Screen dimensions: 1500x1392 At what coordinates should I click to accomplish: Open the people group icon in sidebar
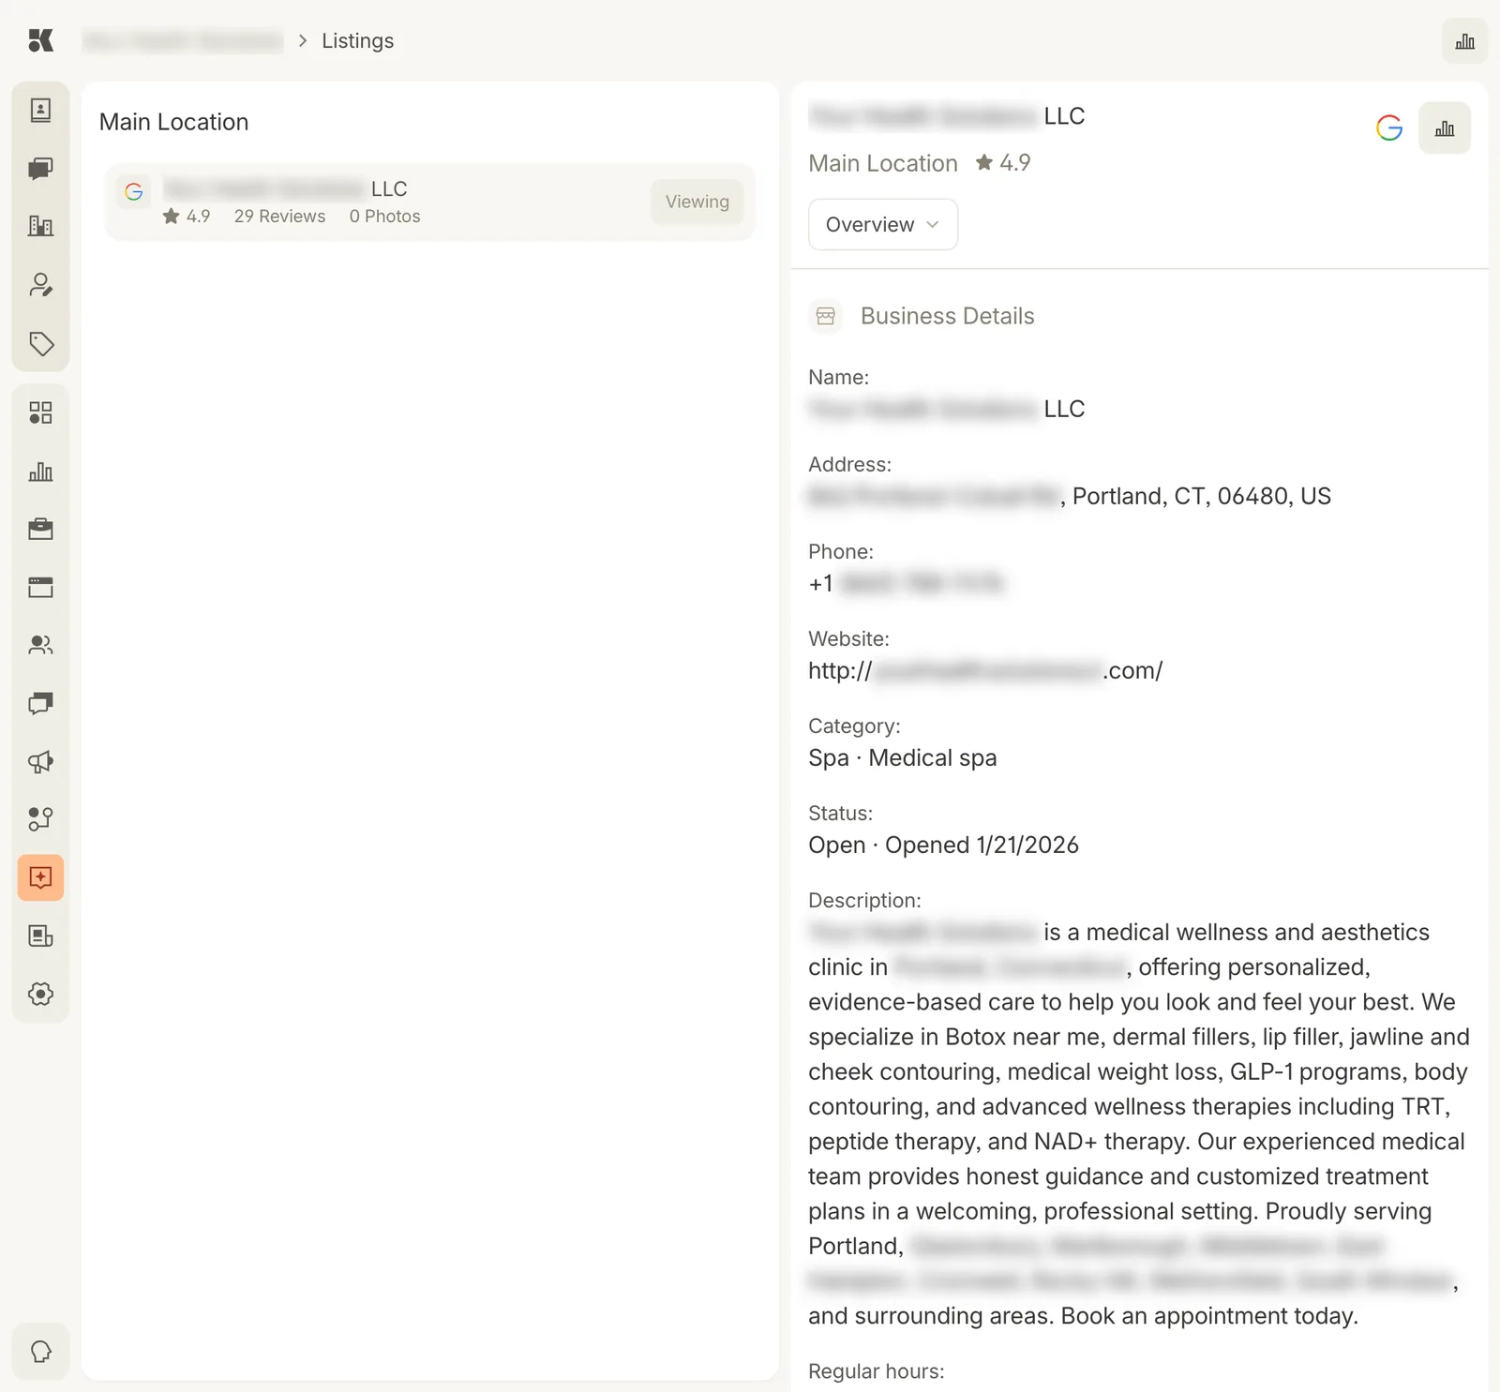coord(40,645)
